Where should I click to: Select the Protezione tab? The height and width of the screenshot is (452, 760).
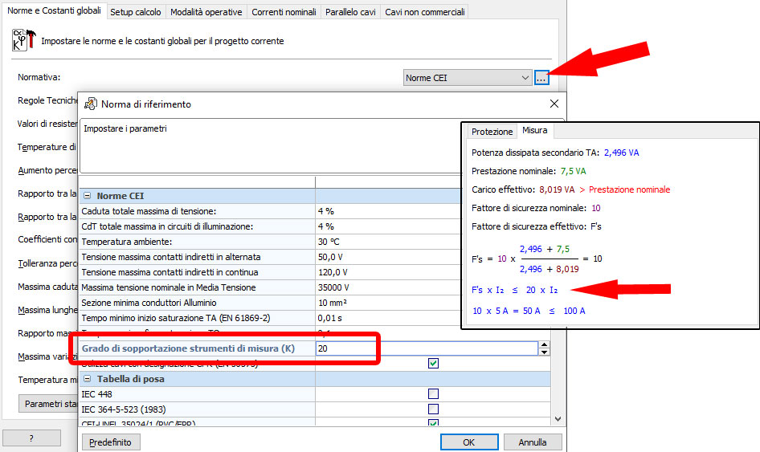492,132
